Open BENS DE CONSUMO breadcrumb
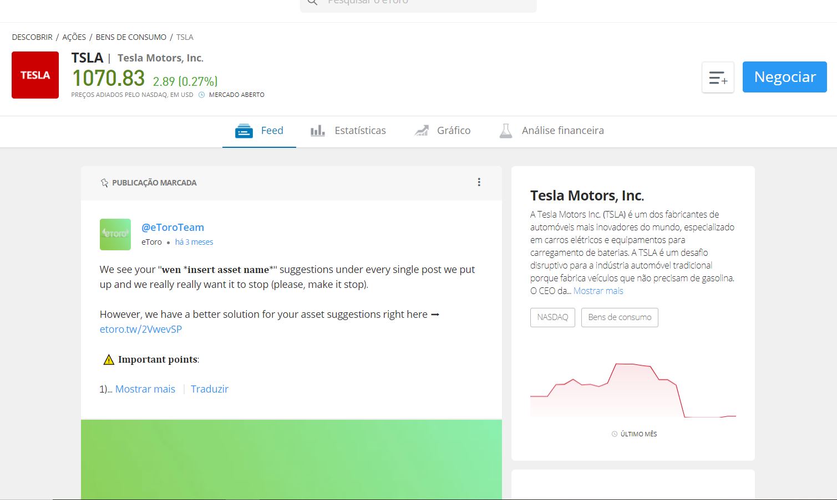Viewport: 837px width, 500px height. pyautogui.click(x=131, y=37)
